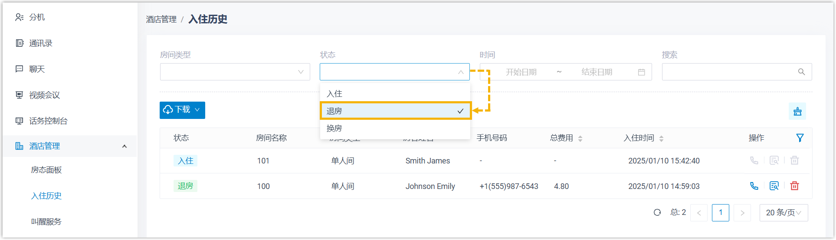
Task: Click the column filter funnel icon
Action: (800, 138)
